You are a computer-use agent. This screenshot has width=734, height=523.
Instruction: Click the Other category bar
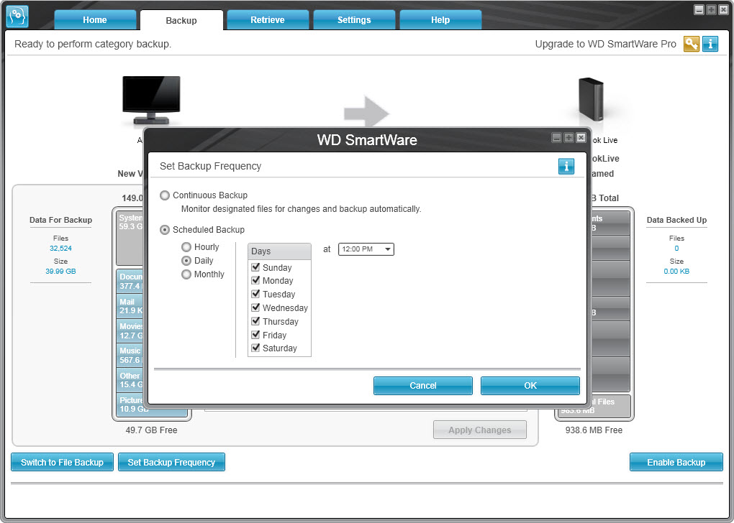coord(130,380)
